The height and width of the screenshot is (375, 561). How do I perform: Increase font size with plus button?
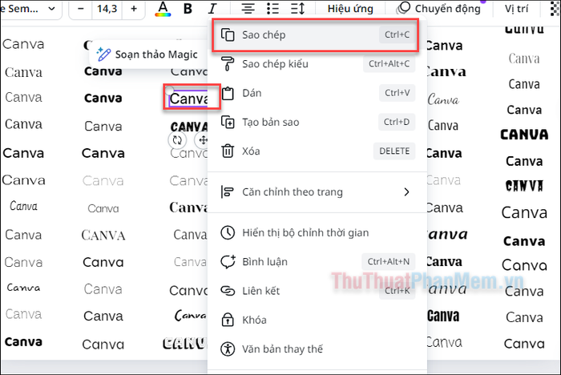[x=134, y=9]
